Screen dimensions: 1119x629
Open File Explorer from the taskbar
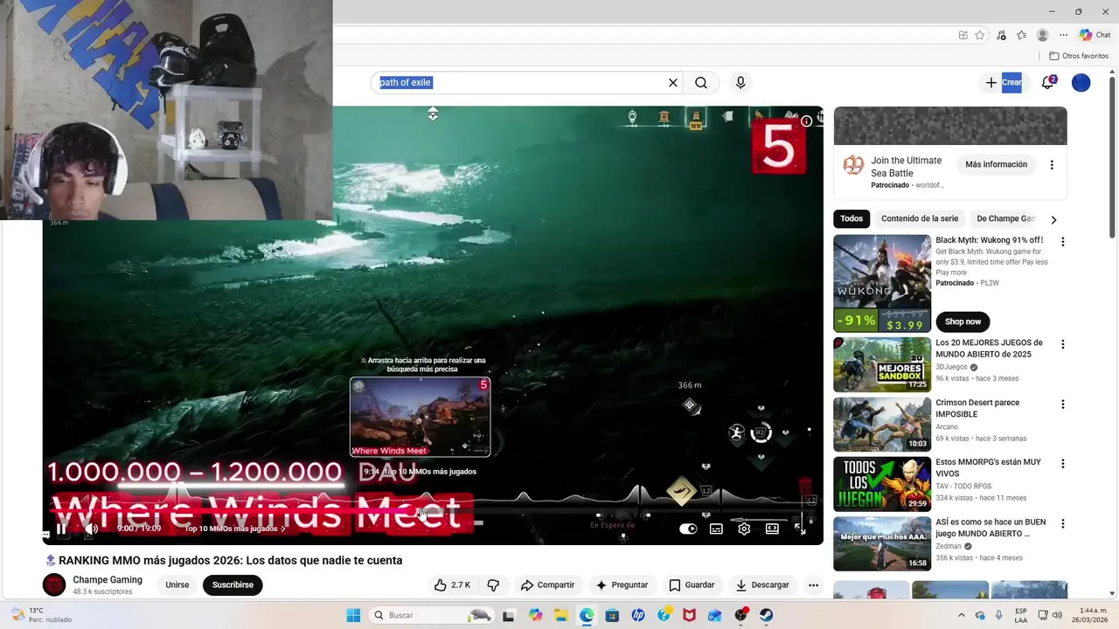[560, 615]
